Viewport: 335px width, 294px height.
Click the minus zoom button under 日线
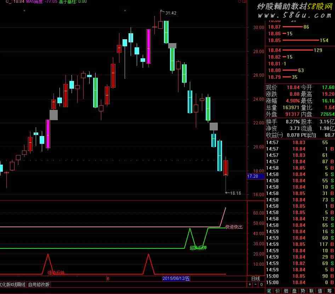click(256, 284)
